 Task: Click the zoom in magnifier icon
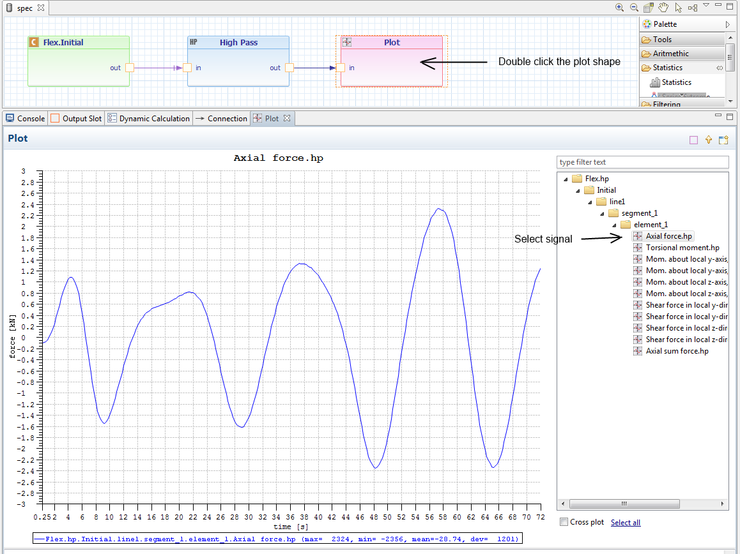(x=619, y=8)
